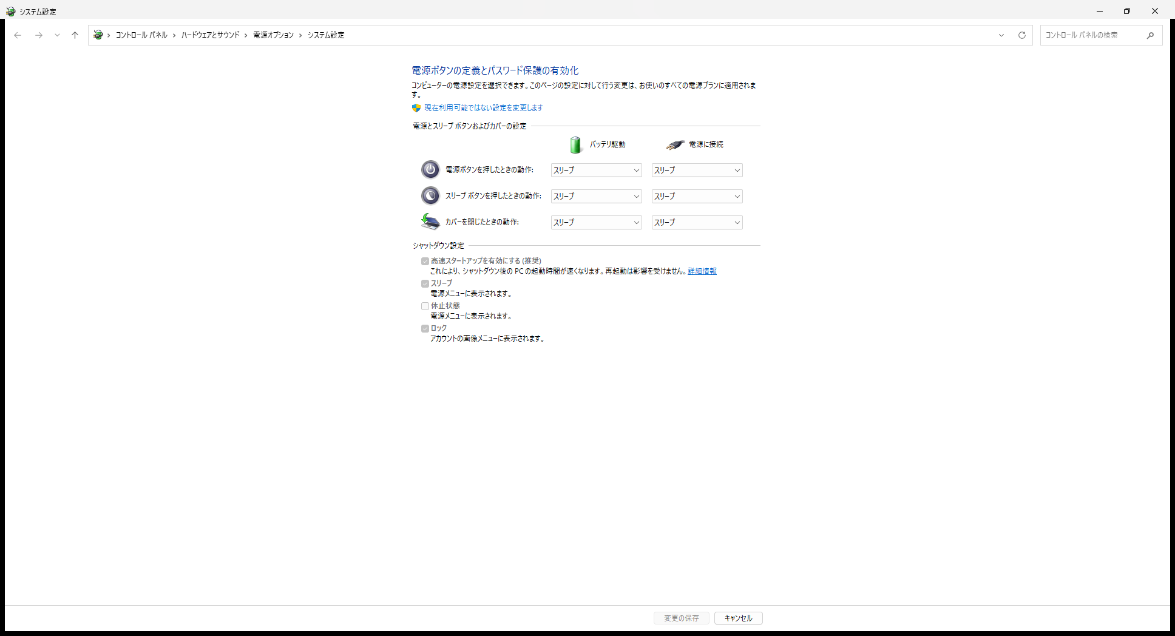Viewport: 1175px width, 636px height.
Task: Refresh the page with the refresh icon
Action: click(1022, 35)
